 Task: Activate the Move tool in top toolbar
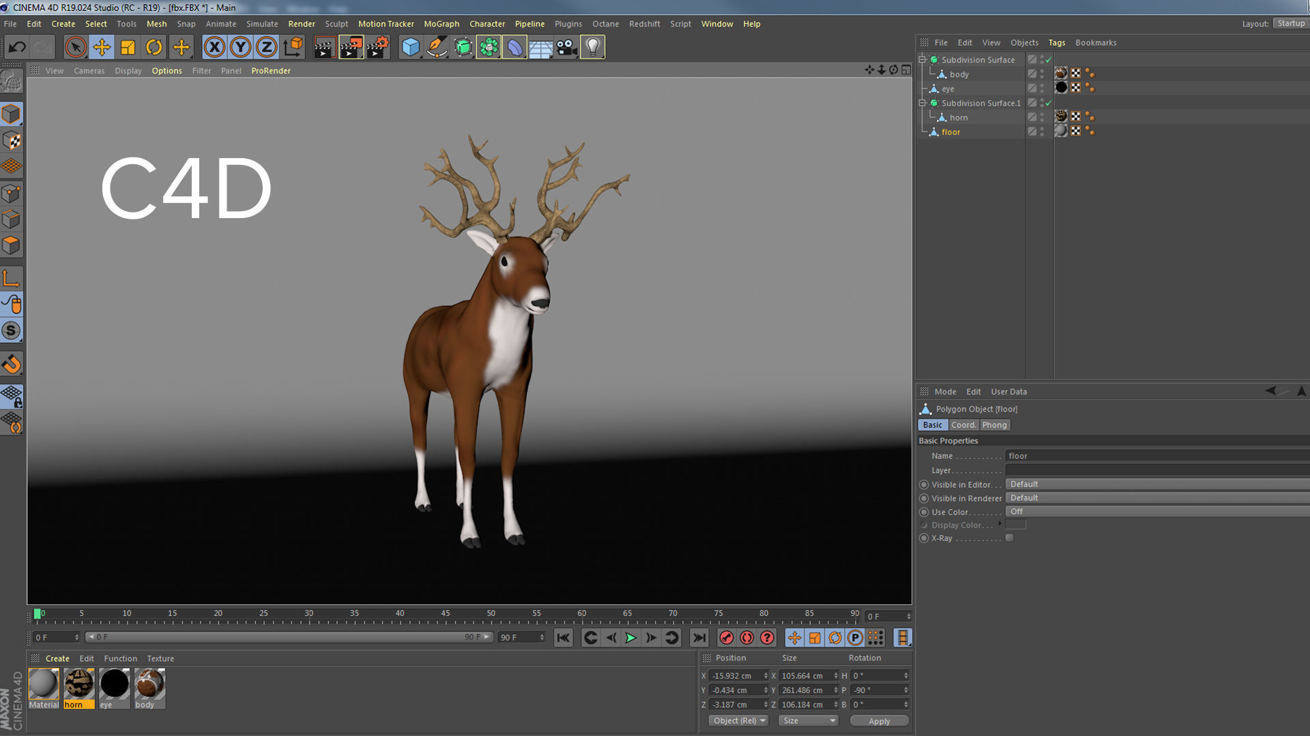click(102, 47)
